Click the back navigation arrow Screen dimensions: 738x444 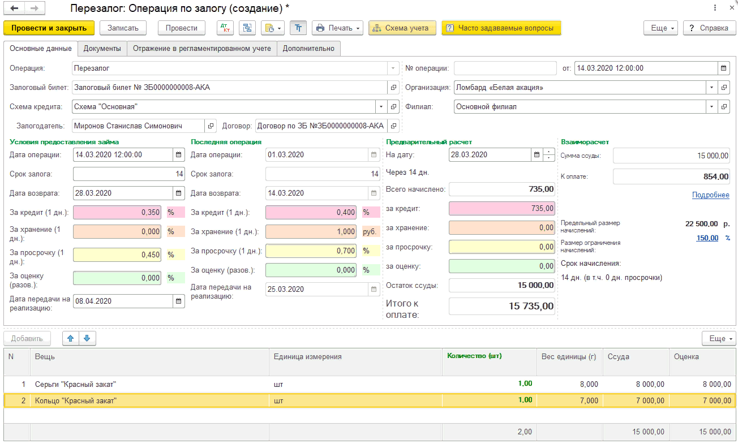tap(14, 8)
